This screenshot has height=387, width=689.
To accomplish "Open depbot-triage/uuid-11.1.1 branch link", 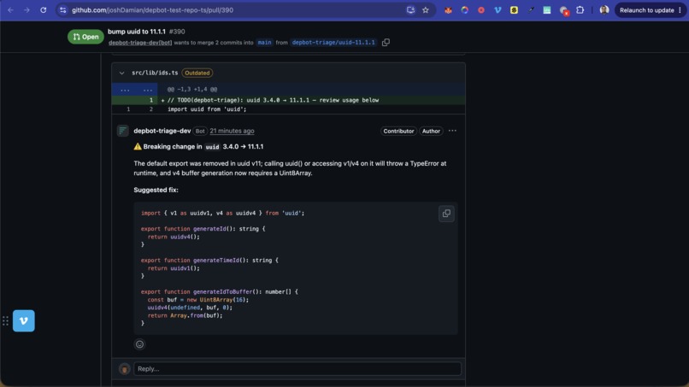I will point(333,43).
